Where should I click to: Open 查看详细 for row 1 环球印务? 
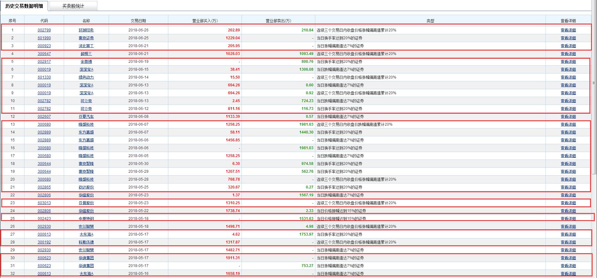coord(568,30)
